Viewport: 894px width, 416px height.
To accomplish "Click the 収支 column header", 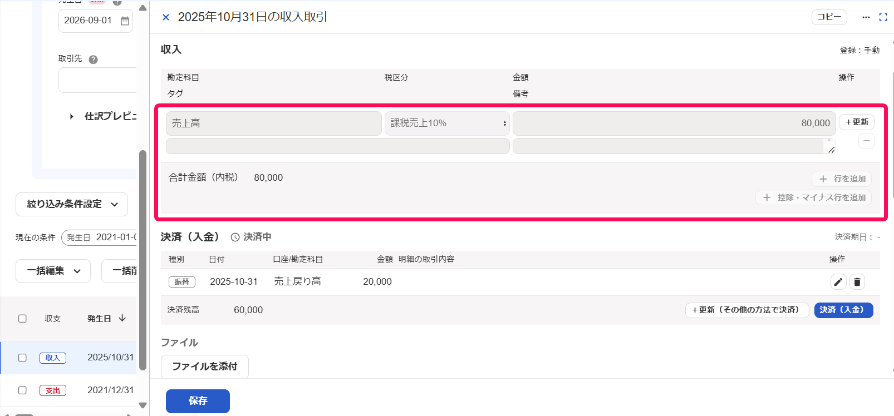I will click(x=53, y=319).
